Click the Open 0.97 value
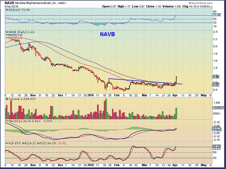Screen dimensions: 226x169 (x=109, y=6)
